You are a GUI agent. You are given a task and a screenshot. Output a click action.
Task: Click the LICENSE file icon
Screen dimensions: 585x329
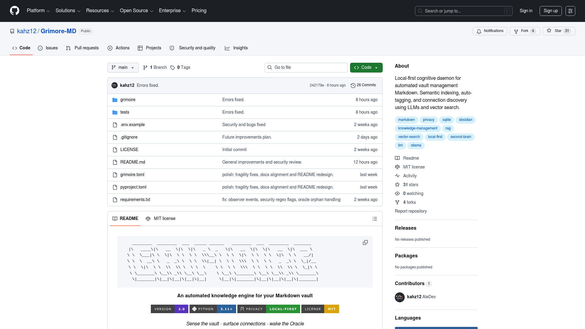click(115, 150)
